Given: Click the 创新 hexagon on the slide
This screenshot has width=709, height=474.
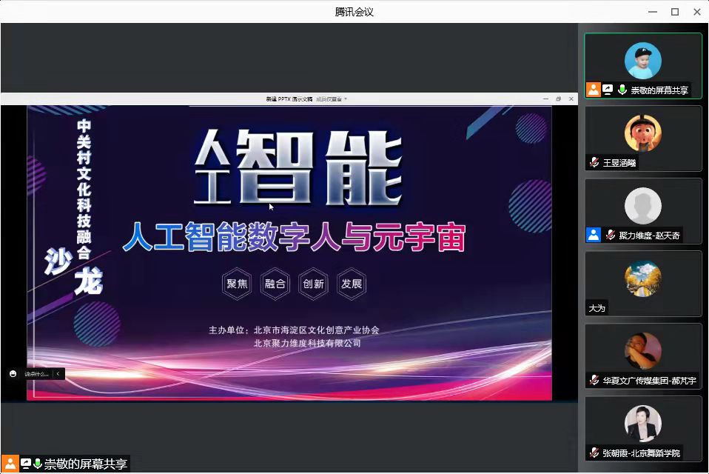Looking at the screenshot, I should [313, 284].
